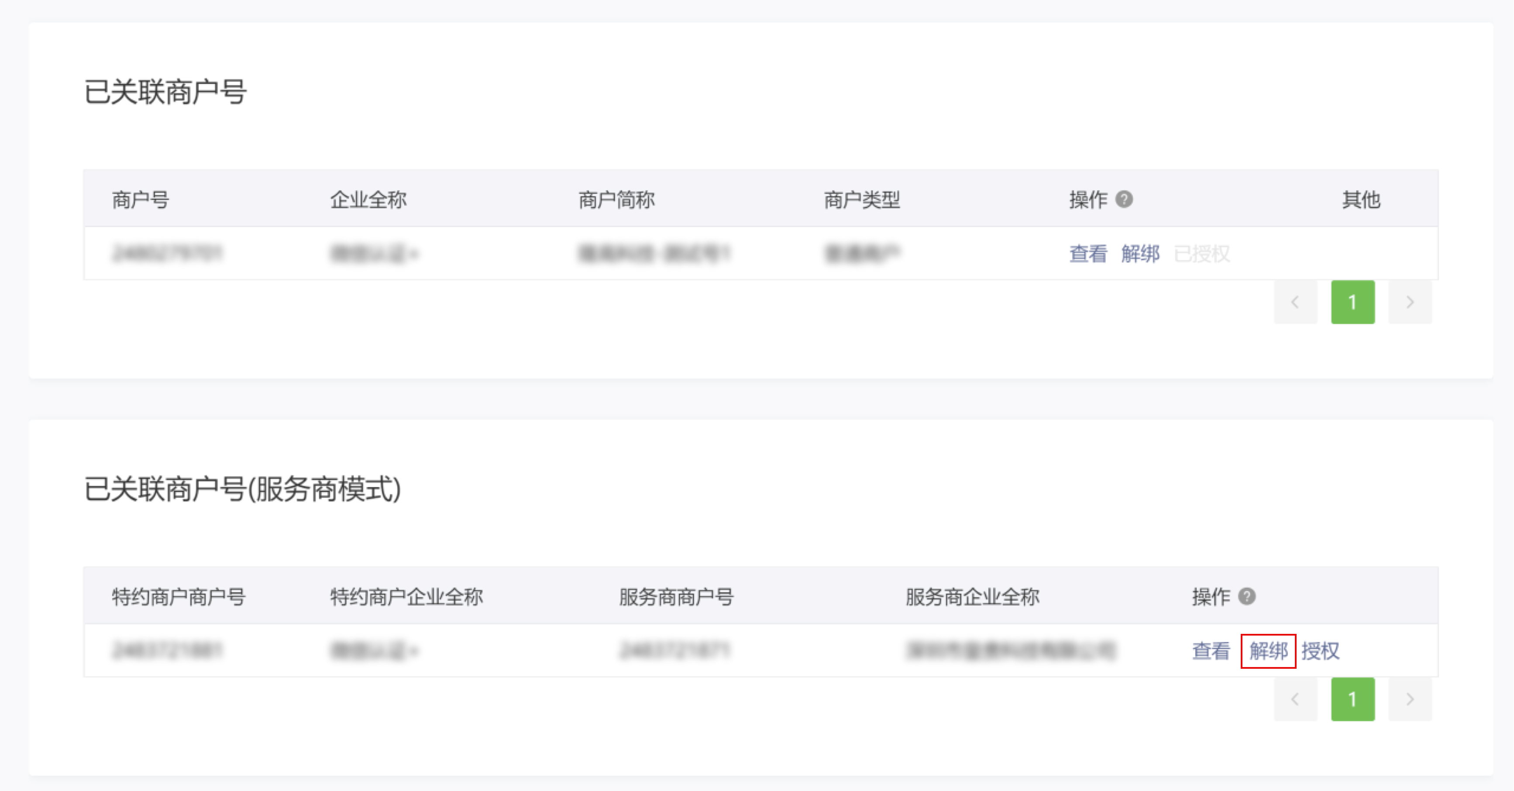Click highlighted 解绑 link in service-provider row

[1268, 650]
